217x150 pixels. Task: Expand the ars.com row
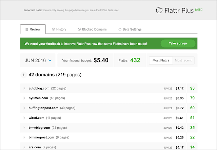tap(24, 147)
